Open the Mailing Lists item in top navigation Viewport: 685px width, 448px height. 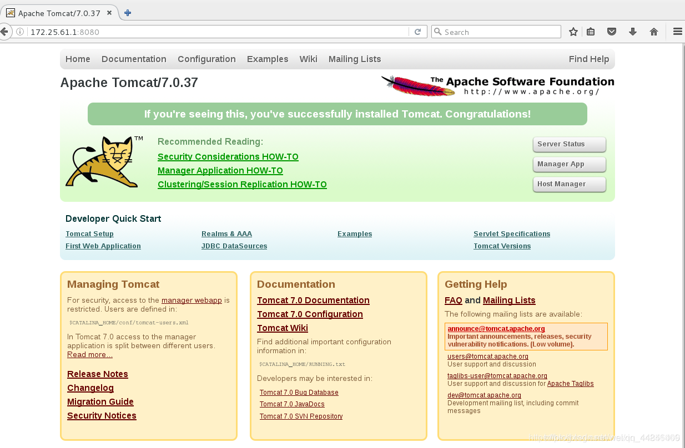(x=355, y=59)
